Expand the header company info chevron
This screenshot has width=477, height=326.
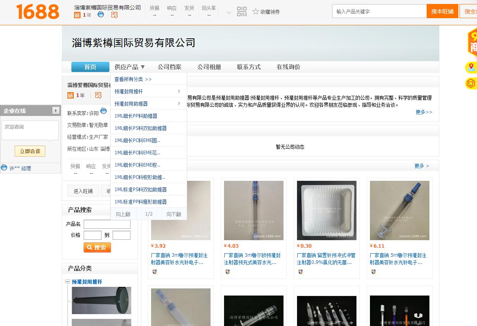pos(229,12)
